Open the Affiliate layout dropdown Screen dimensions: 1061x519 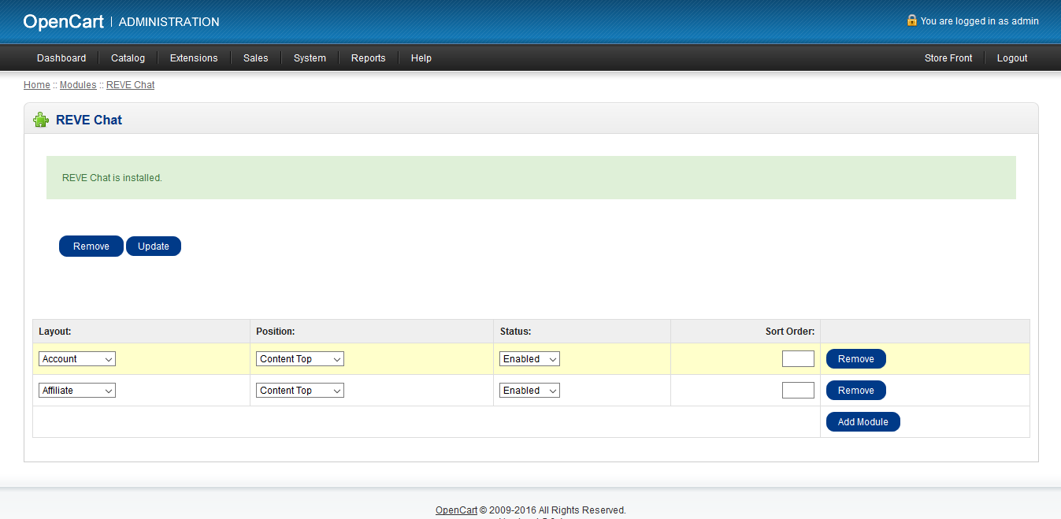point(77,391)
